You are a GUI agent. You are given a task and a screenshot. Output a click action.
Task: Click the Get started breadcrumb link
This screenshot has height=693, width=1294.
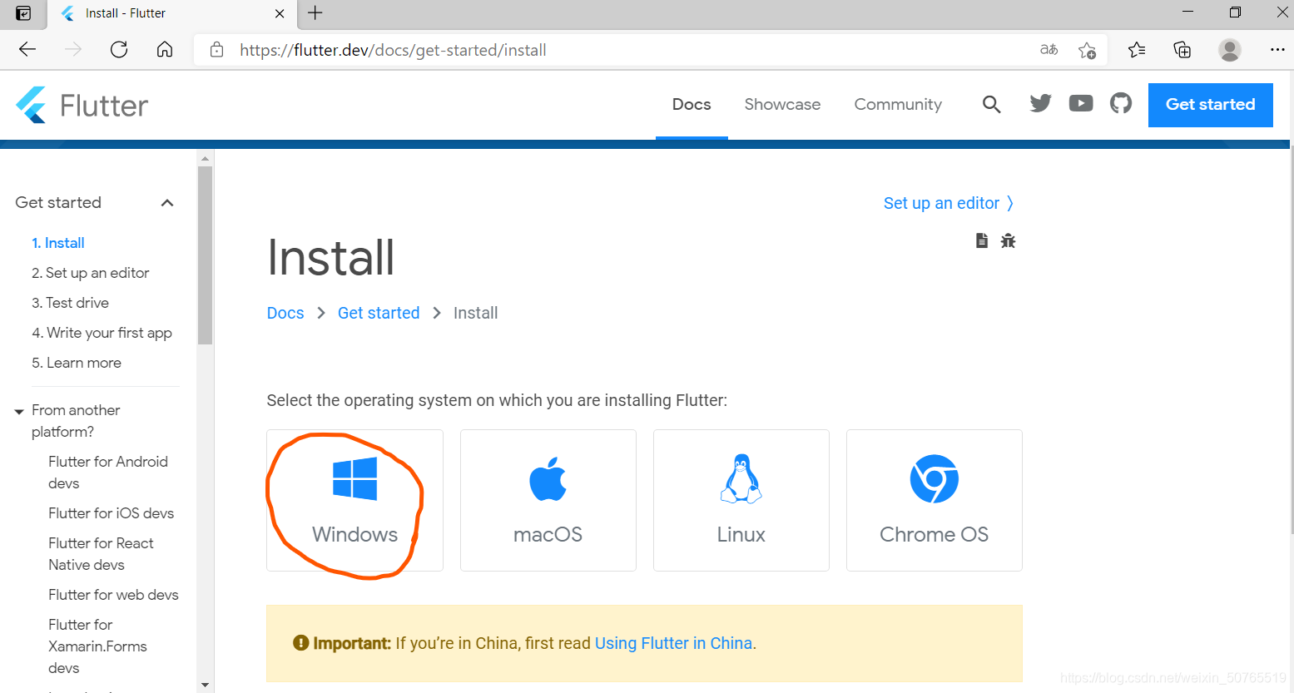[x=379, y=313]
